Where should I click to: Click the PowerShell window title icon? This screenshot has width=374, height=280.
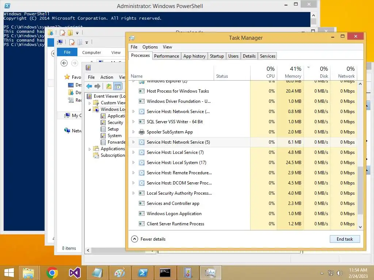(7, 6)
